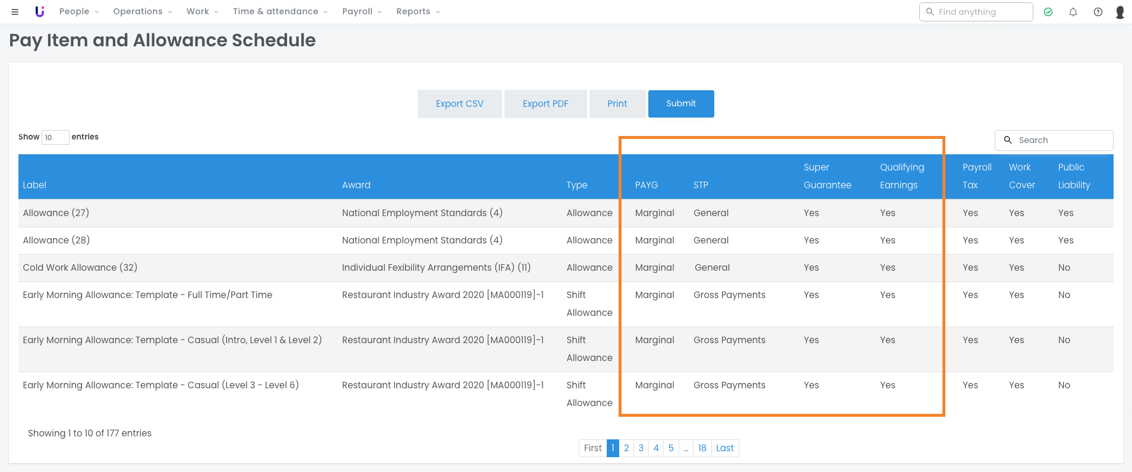Select the Allowance (28) row label
The width and height of the screenshot is (1132, 472).
click(x=56, y=240)
